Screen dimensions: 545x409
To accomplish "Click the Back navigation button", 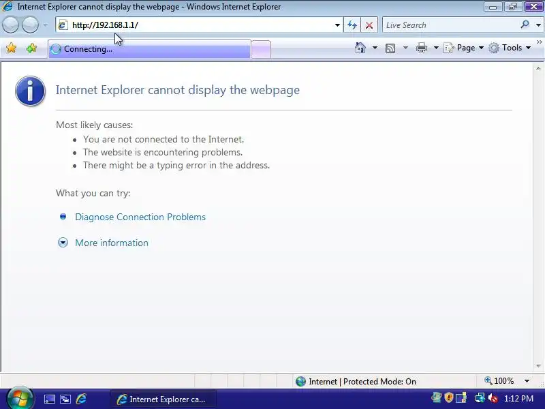I will click(10, 25).
